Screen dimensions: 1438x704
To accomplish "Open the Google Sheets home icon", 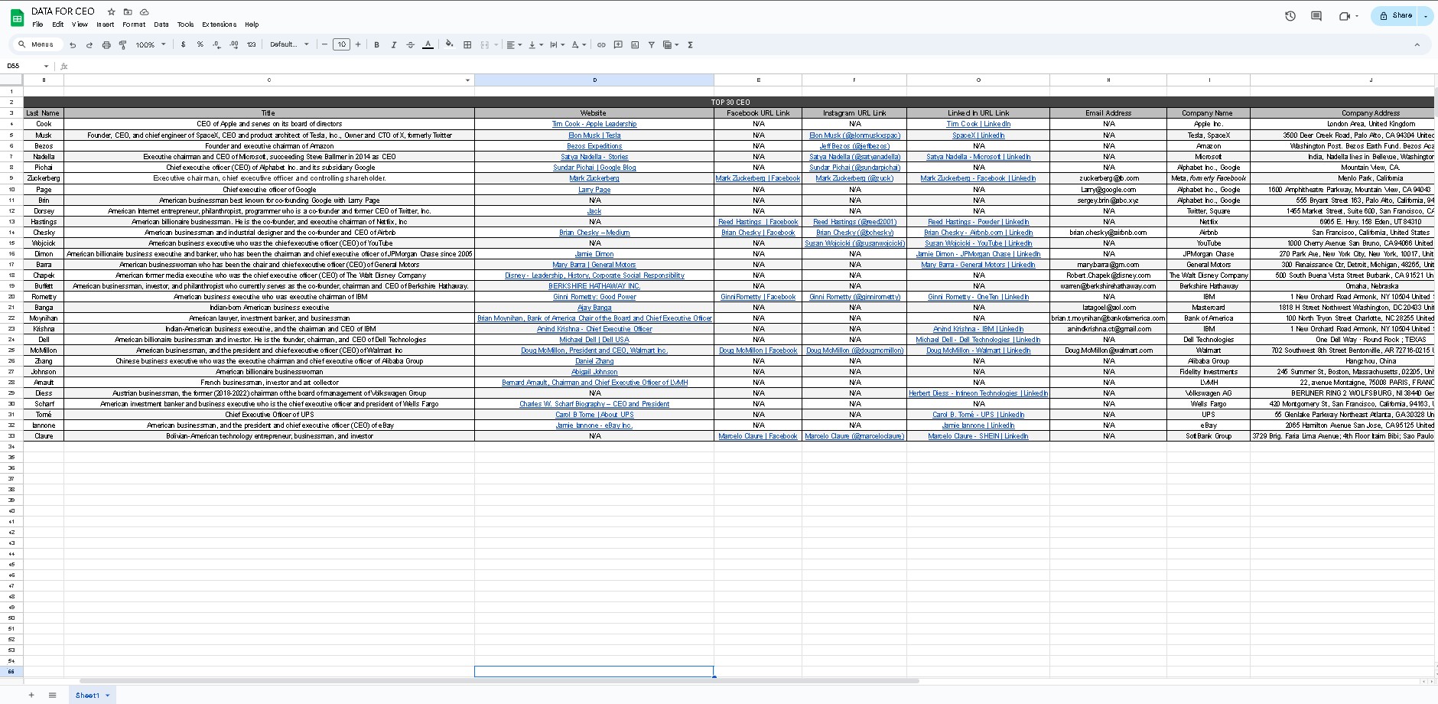I will point(17,18).
